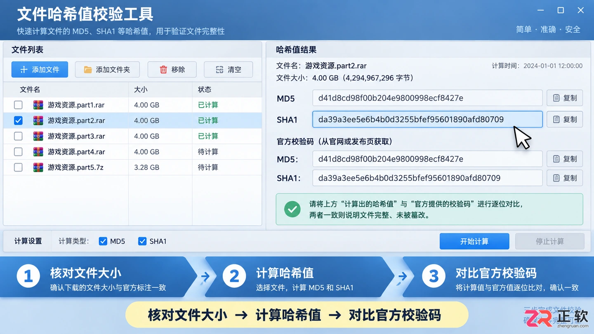
Task: Click the 开始计算 button
Action: click(474, 241)
